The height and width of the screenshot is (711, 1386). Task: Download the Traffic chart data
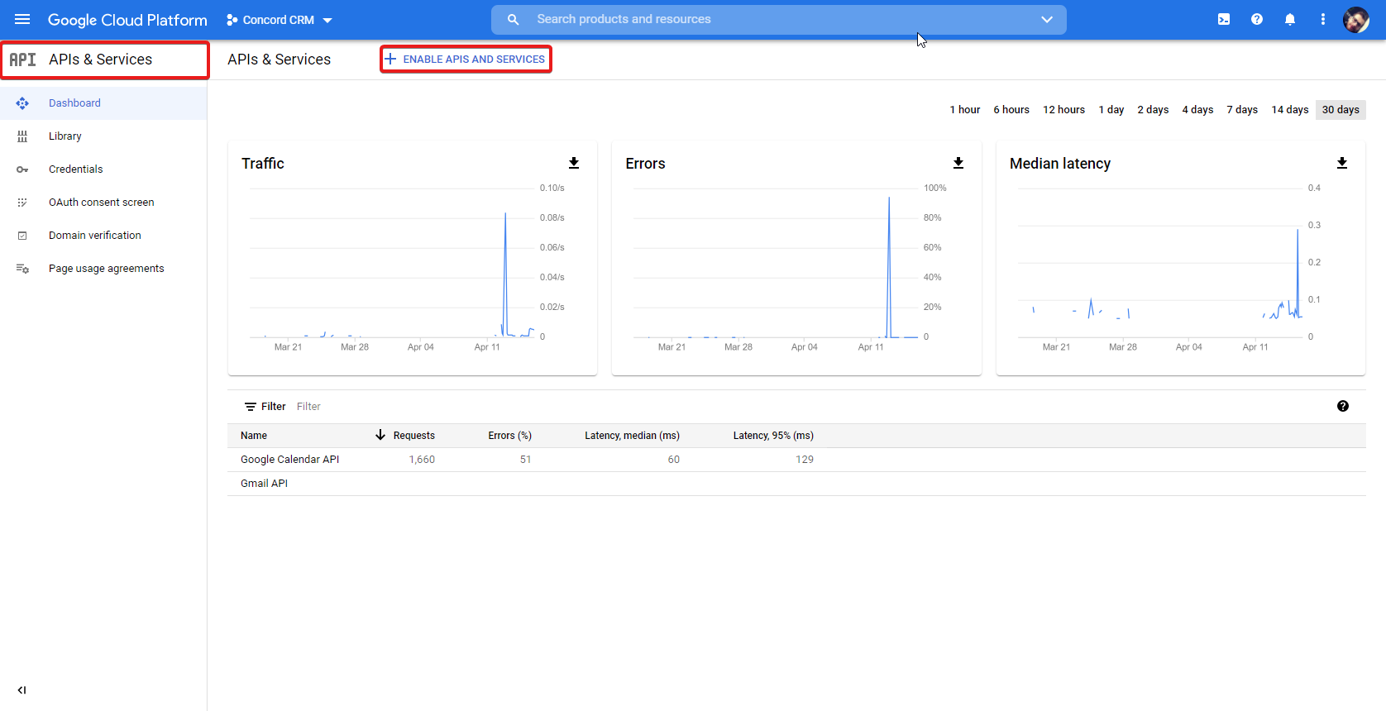(574, 163)
